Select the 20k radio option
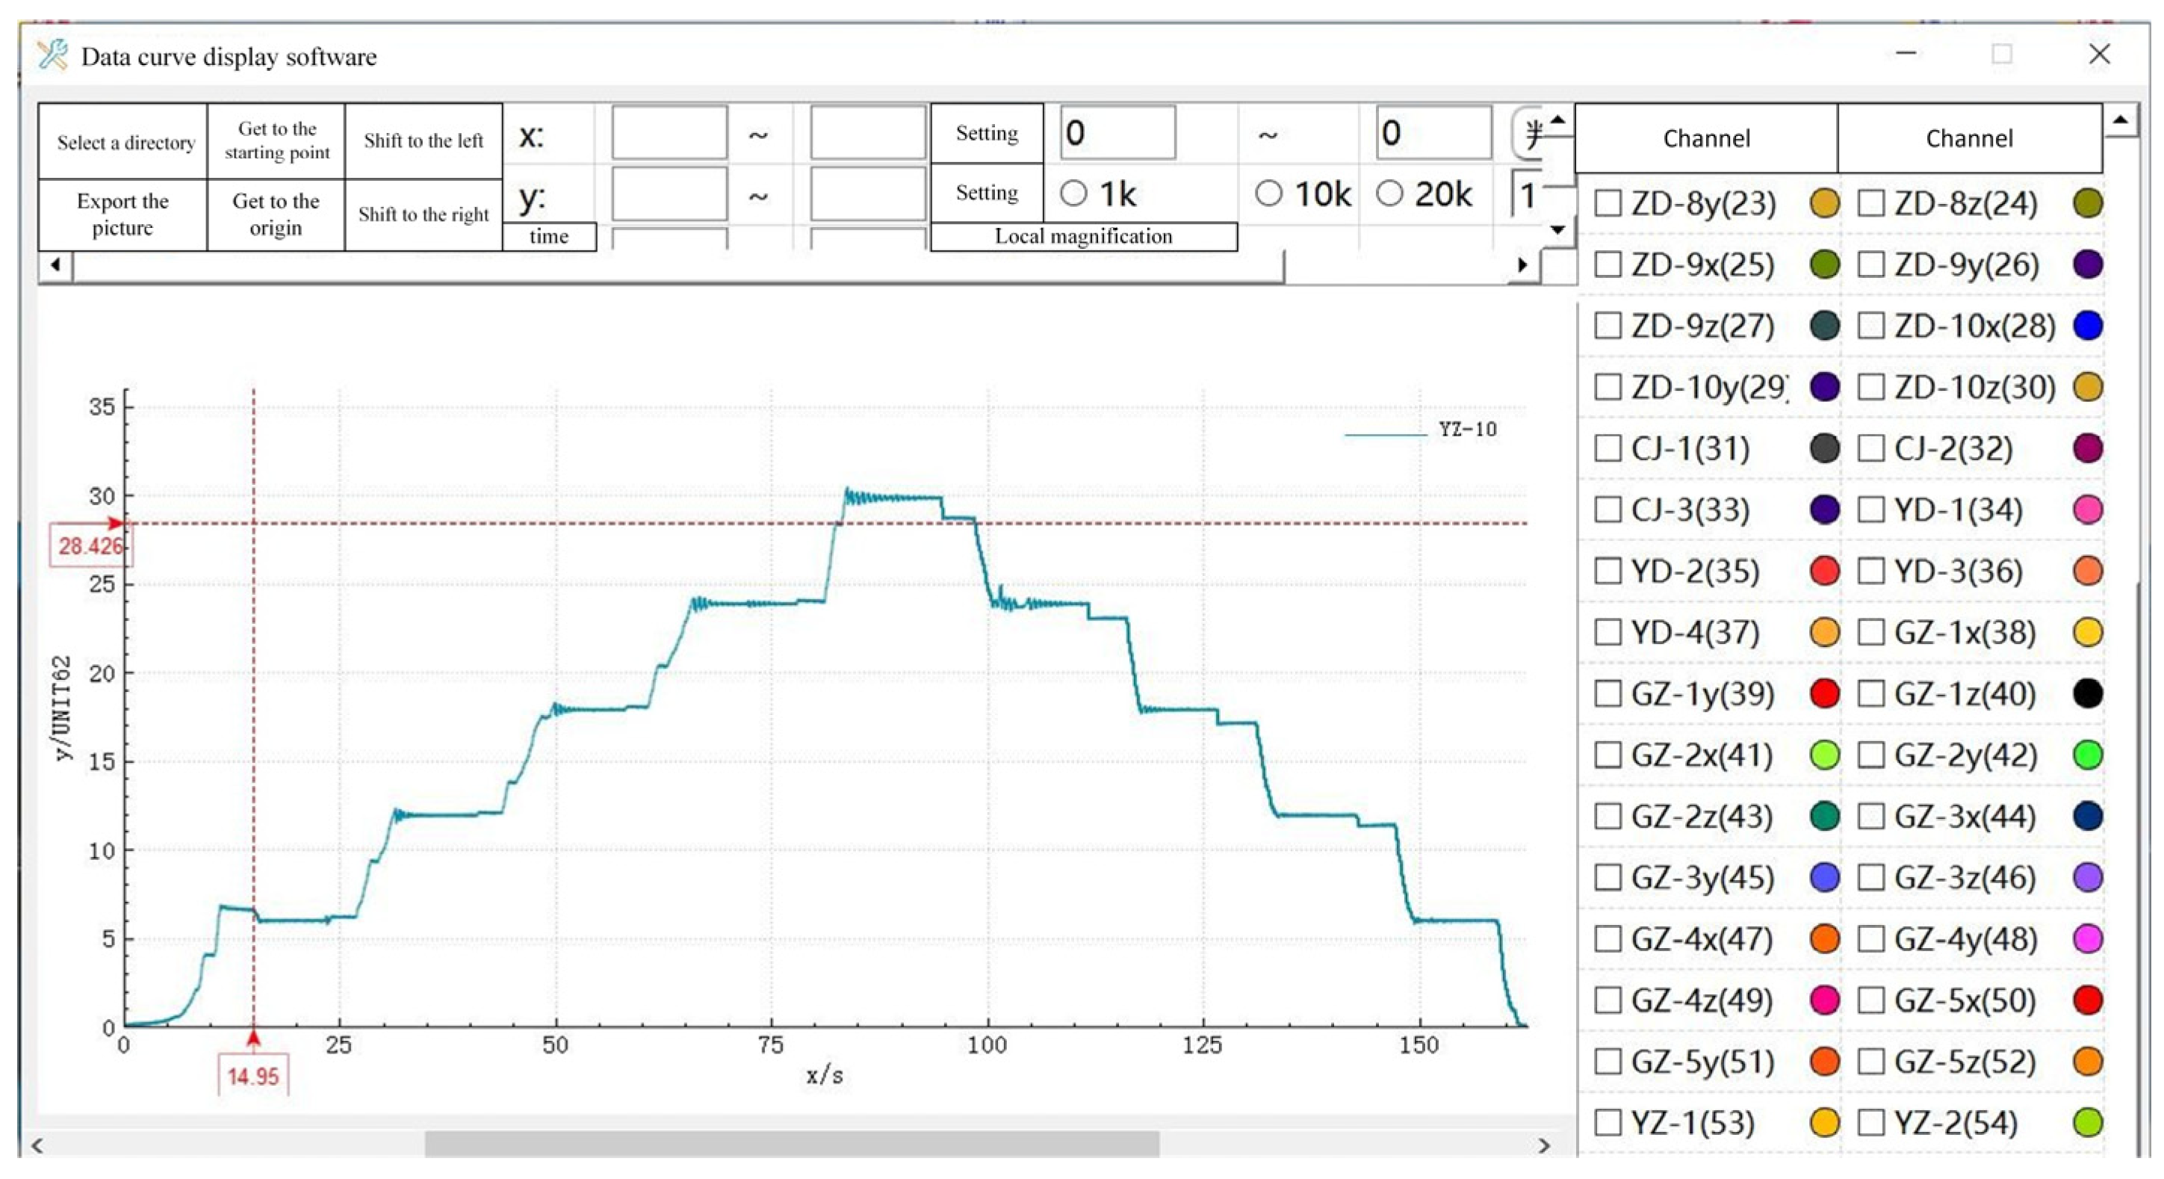 1390,194
